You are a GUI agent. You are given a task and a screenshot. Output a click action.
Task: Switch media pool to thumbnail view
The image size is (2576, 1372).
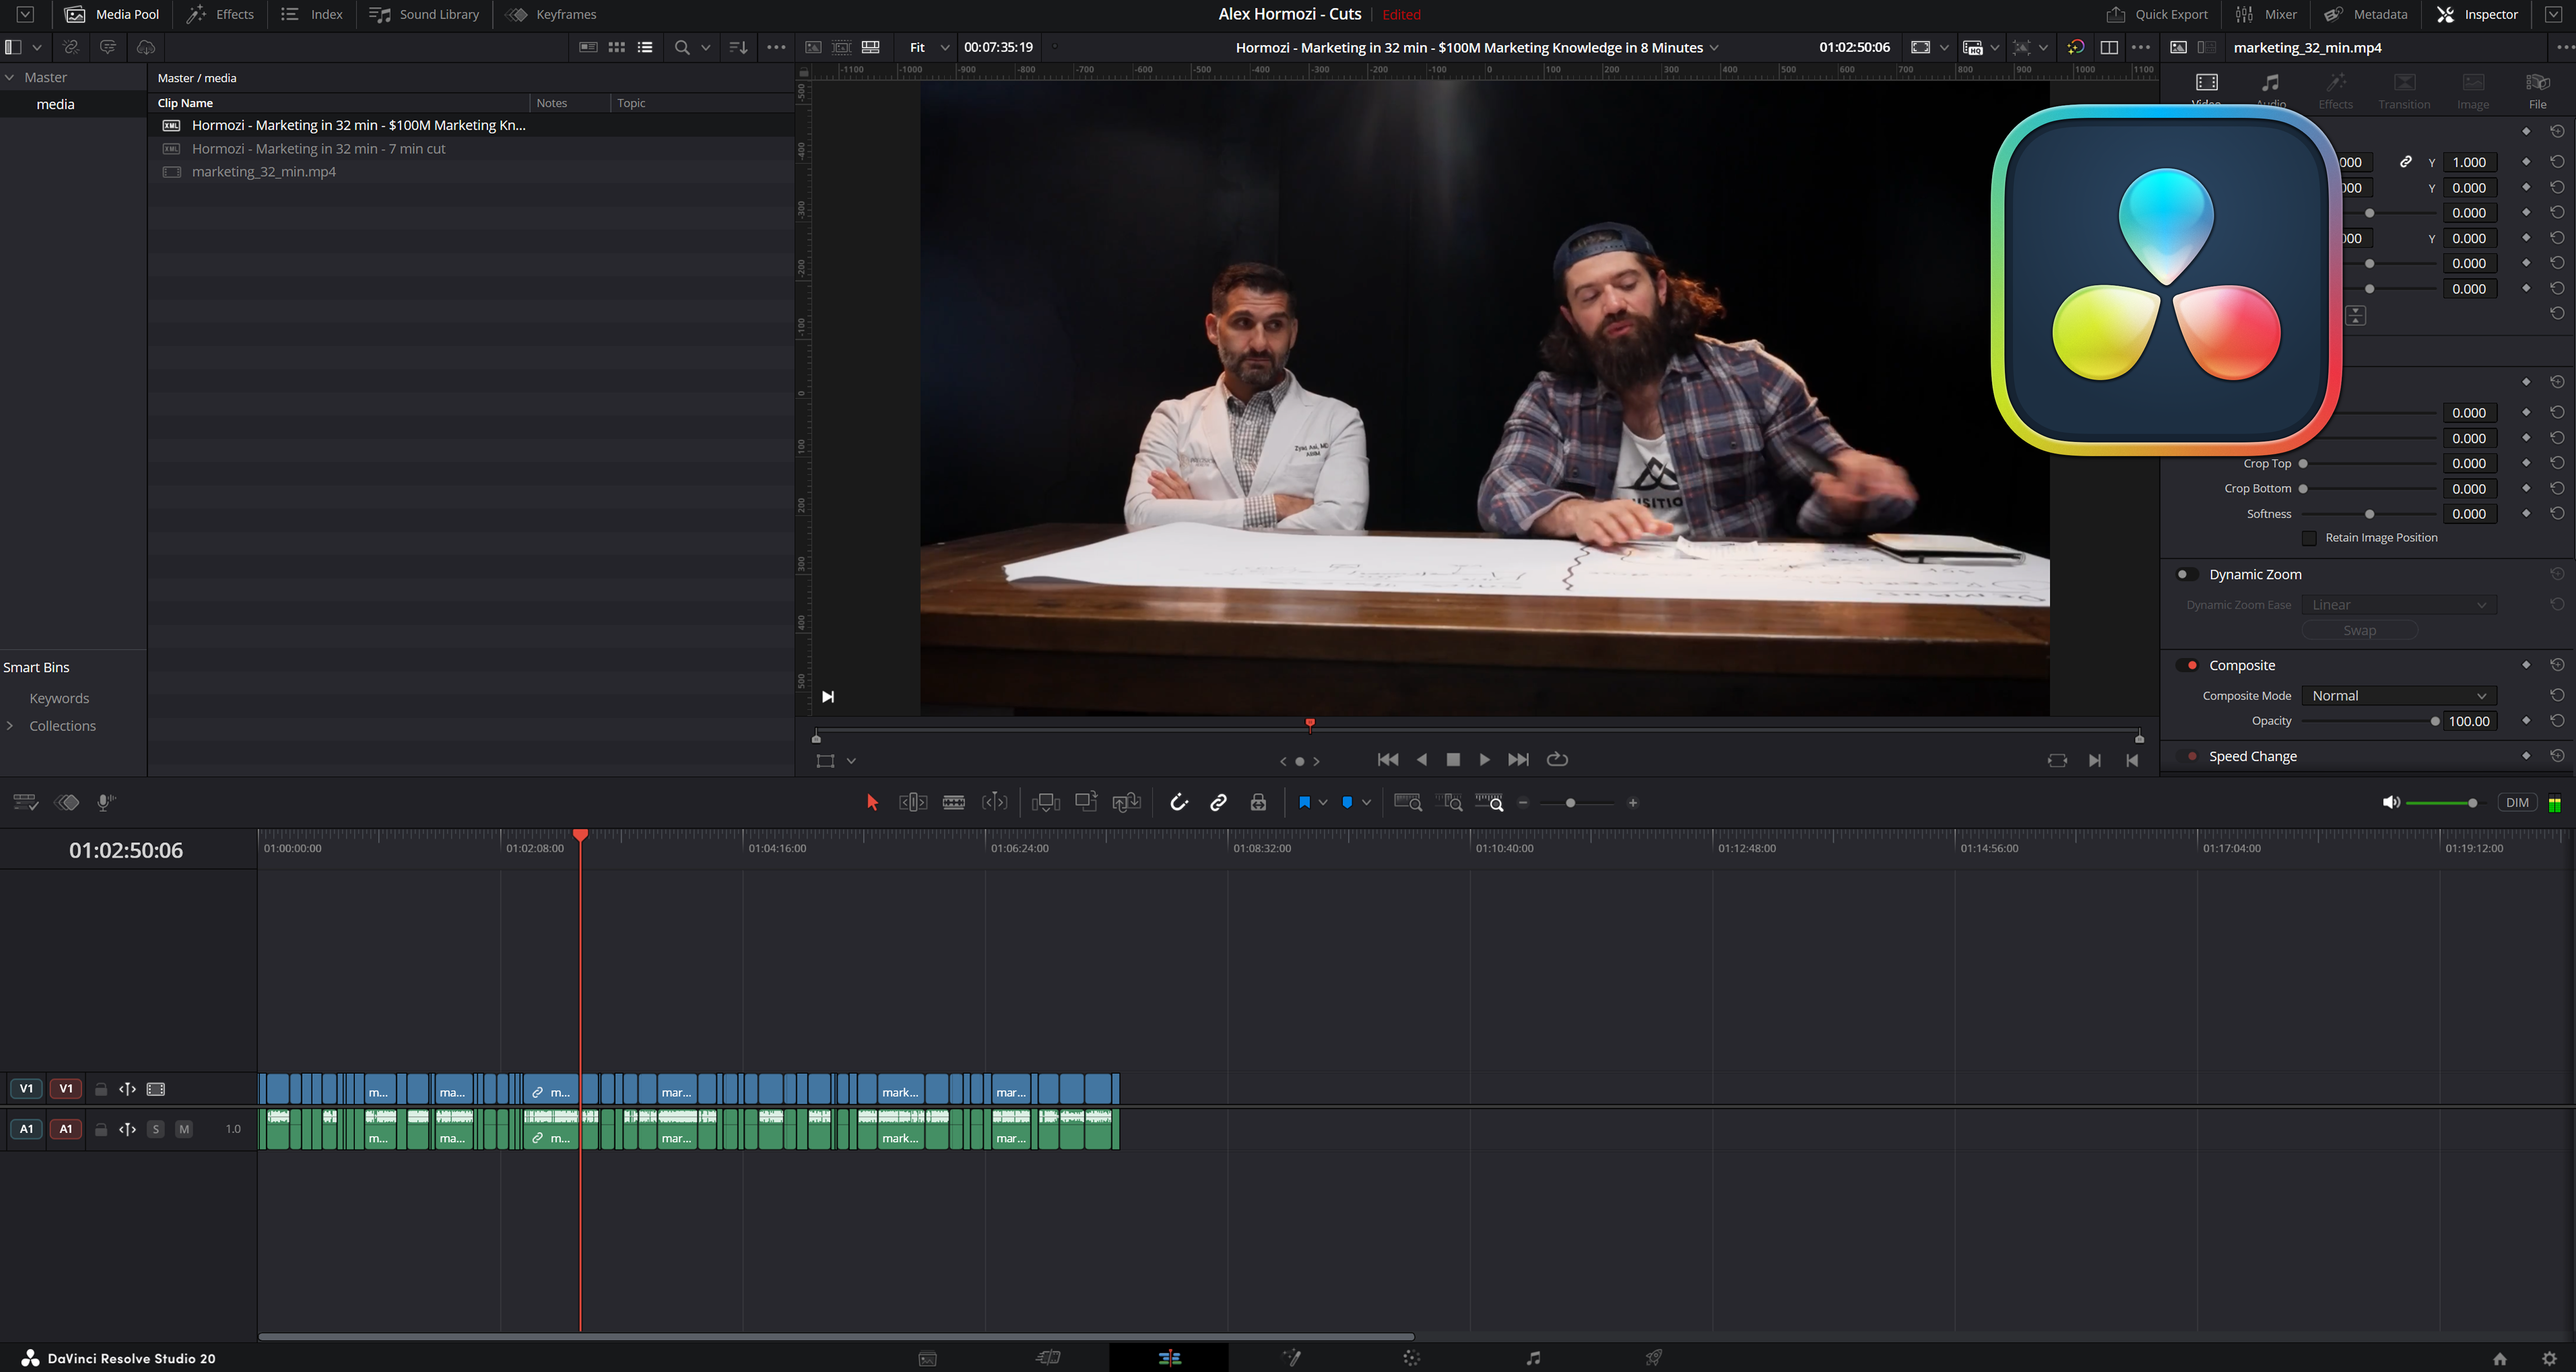617,47
